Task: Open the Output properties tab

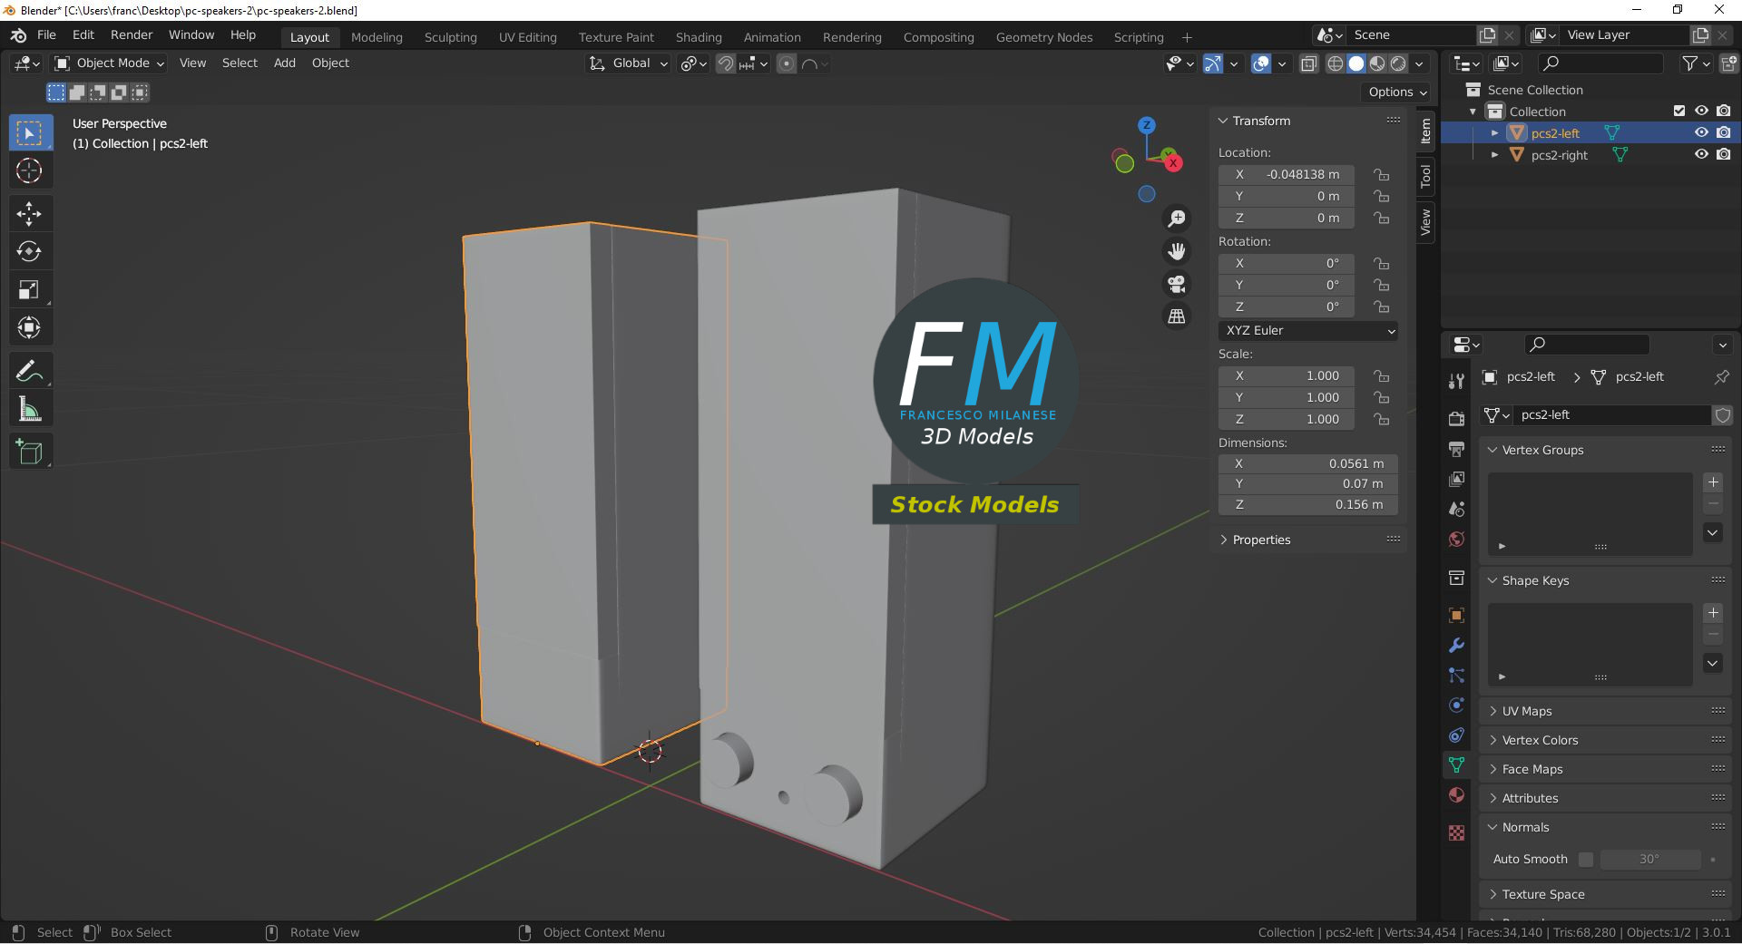Action: click(1456, 449)
